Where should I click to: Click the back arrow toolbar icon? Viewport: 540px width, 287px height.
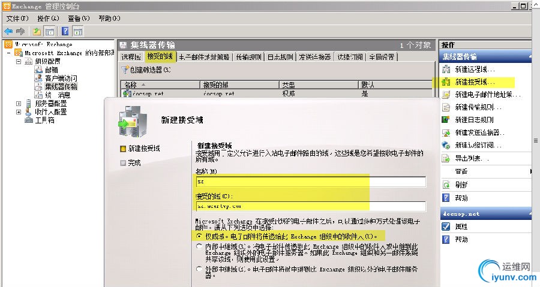8,32
